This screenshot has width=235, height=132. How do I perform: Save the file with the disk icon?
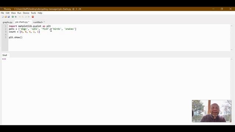pos(8,17)
